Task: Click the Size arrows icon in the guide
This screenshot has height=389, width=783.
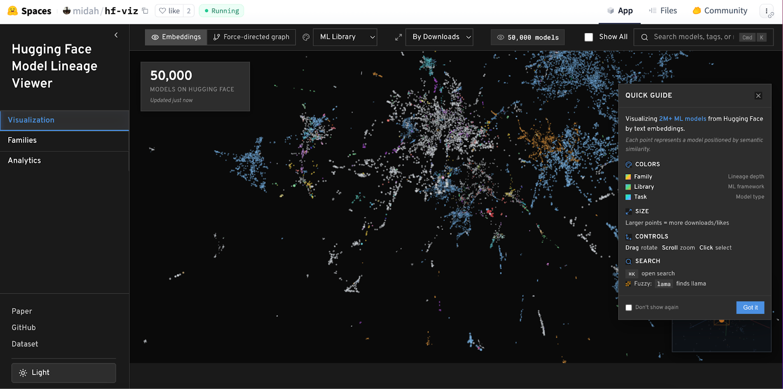Action: coord(629,211)
